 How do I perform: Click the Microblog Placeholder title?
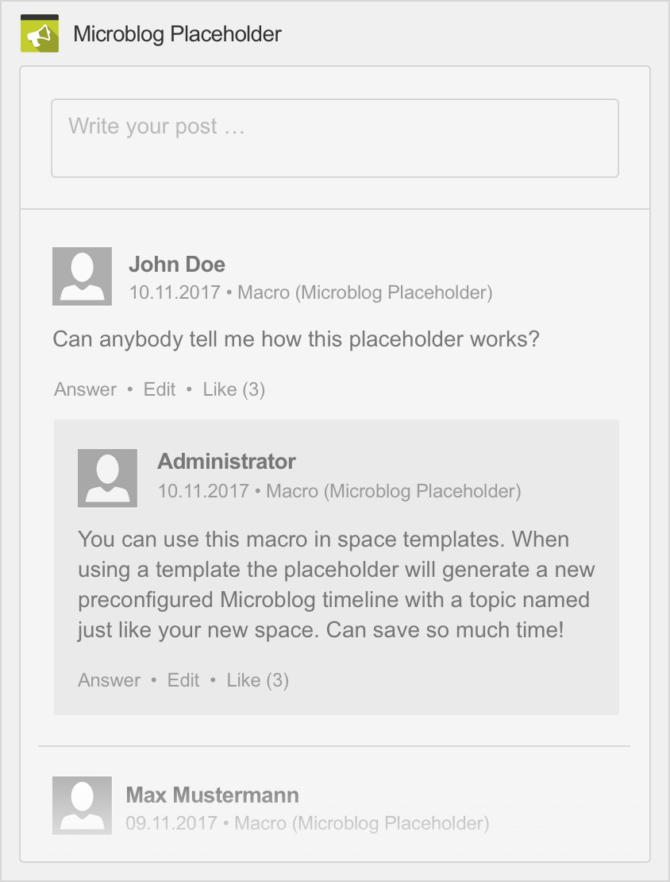(177, 33)
